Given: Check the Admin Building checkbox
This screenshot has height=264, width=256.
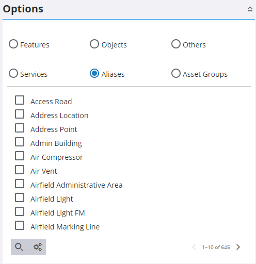Looking at the screenshot, I should point(20,142).
